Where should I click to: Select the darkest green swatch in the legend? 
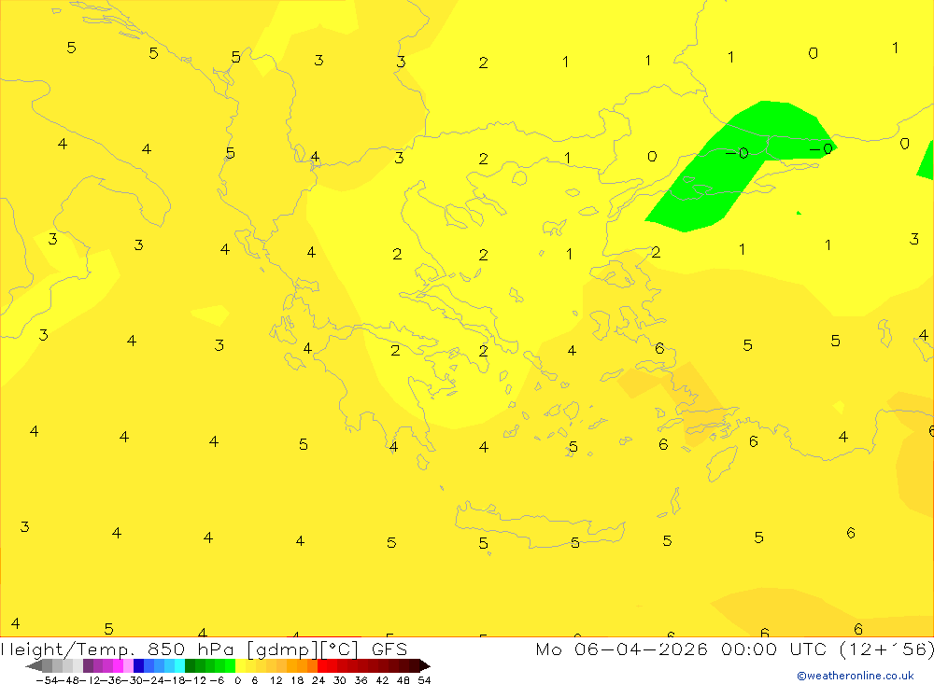click(190, 666)
